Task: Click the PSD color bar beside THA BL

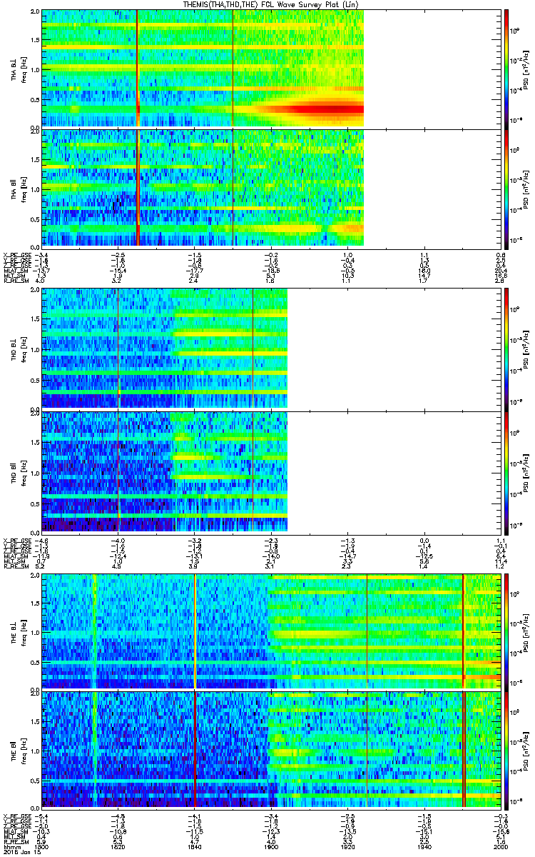Action: (506, 69)
